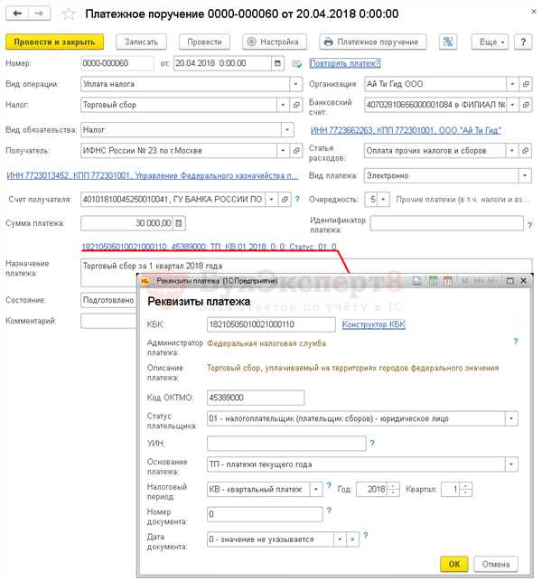Expand the 'Вид обязательства' dropdown
The height and width of the screenshot is (581, 542).
[287, 130]
